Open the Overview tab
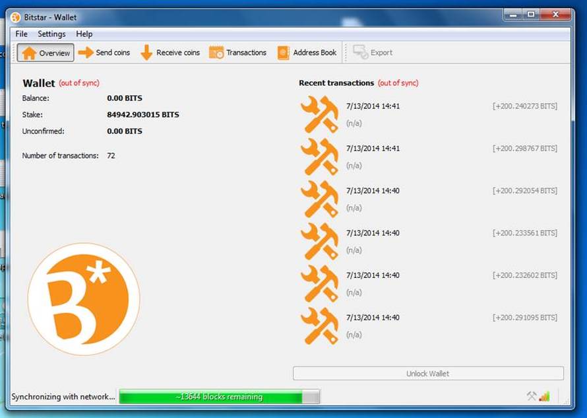The height and width of the screenshot is (418, 587). [46, 53]
